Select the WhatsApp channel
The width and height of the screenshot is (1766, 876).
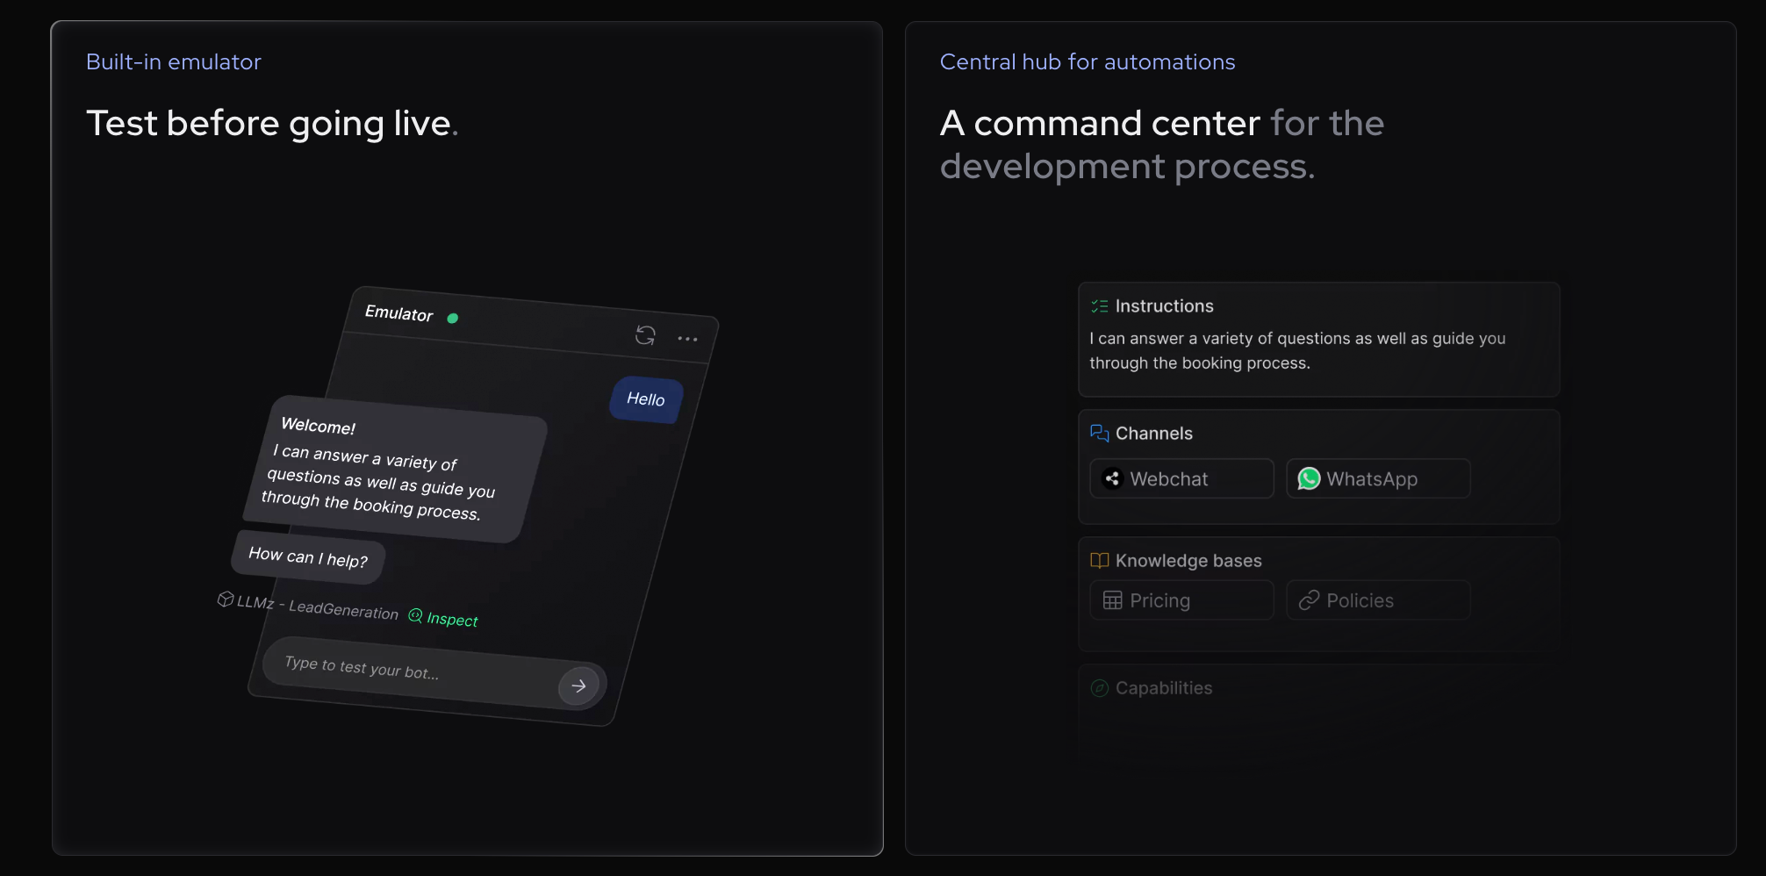click(x=1377, y=479)
